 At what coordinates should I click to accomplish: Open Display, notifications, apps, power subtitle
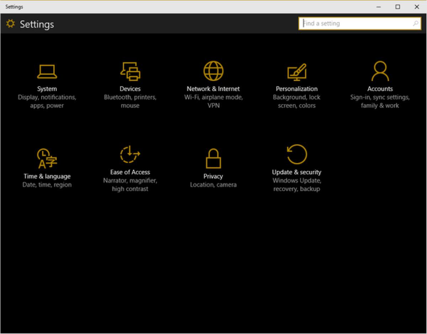(47, 101)
